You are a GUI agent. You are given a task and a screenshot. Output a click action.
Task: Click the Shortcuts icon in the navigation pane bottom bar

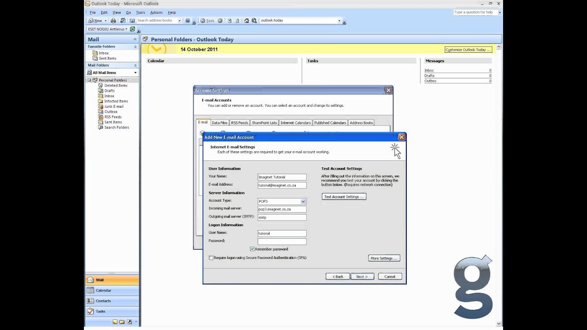[x=129, y=322]
